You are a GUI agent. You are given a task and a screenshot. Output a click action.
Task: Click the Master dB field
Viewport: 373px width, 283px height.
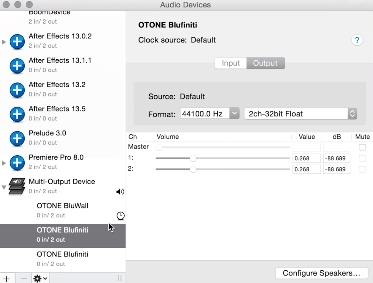[x=336, y=147]
